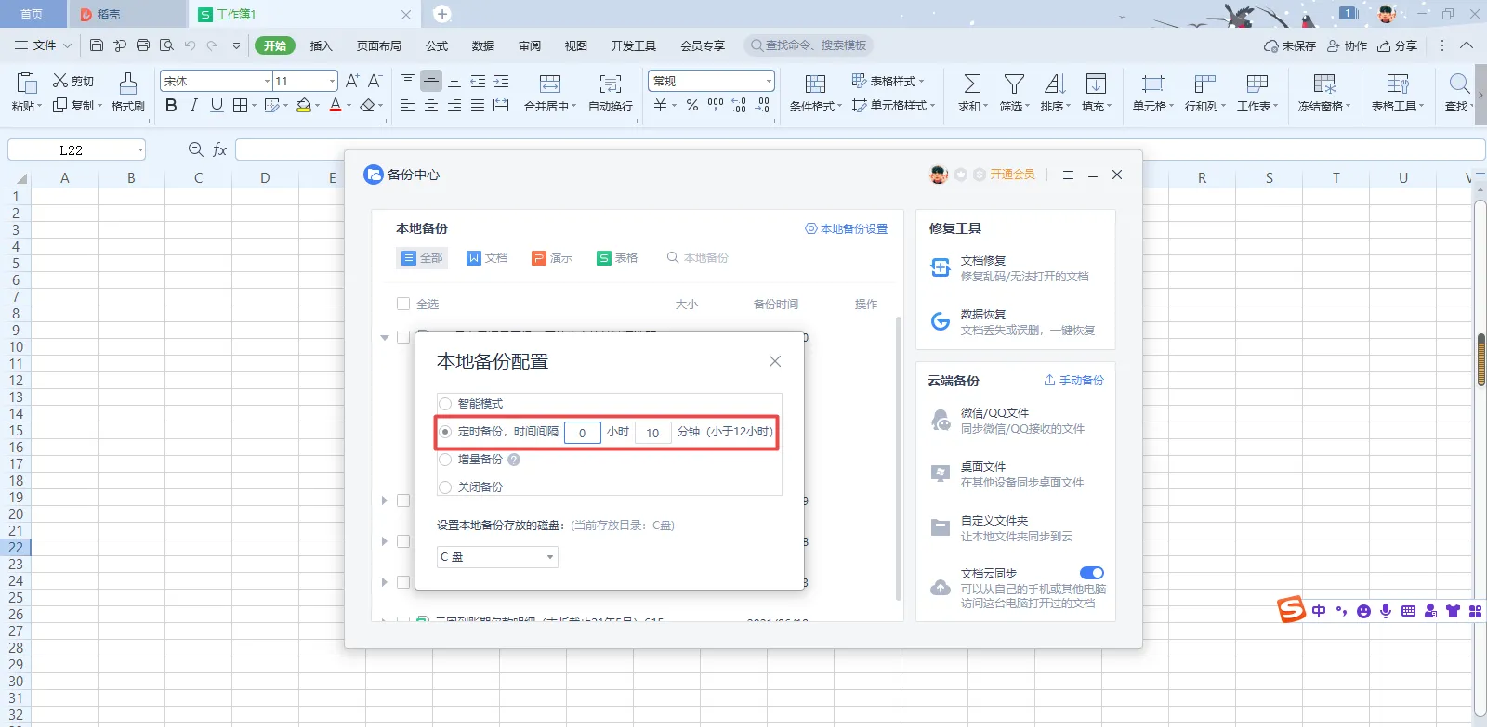Open the number format 常规 dropdown
The height and width of the screenshot is (727, 1487).
tap(769, 81)
